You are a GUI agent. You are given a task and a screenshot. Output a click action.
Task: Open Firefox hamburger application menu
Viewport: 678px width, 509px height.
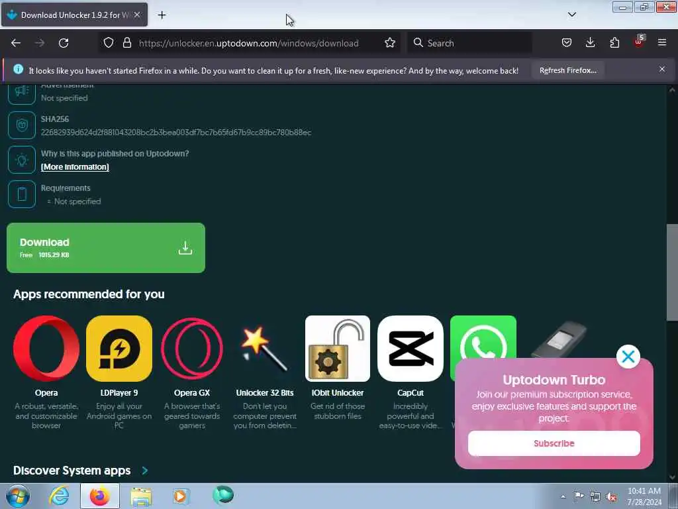pos(662,42)
